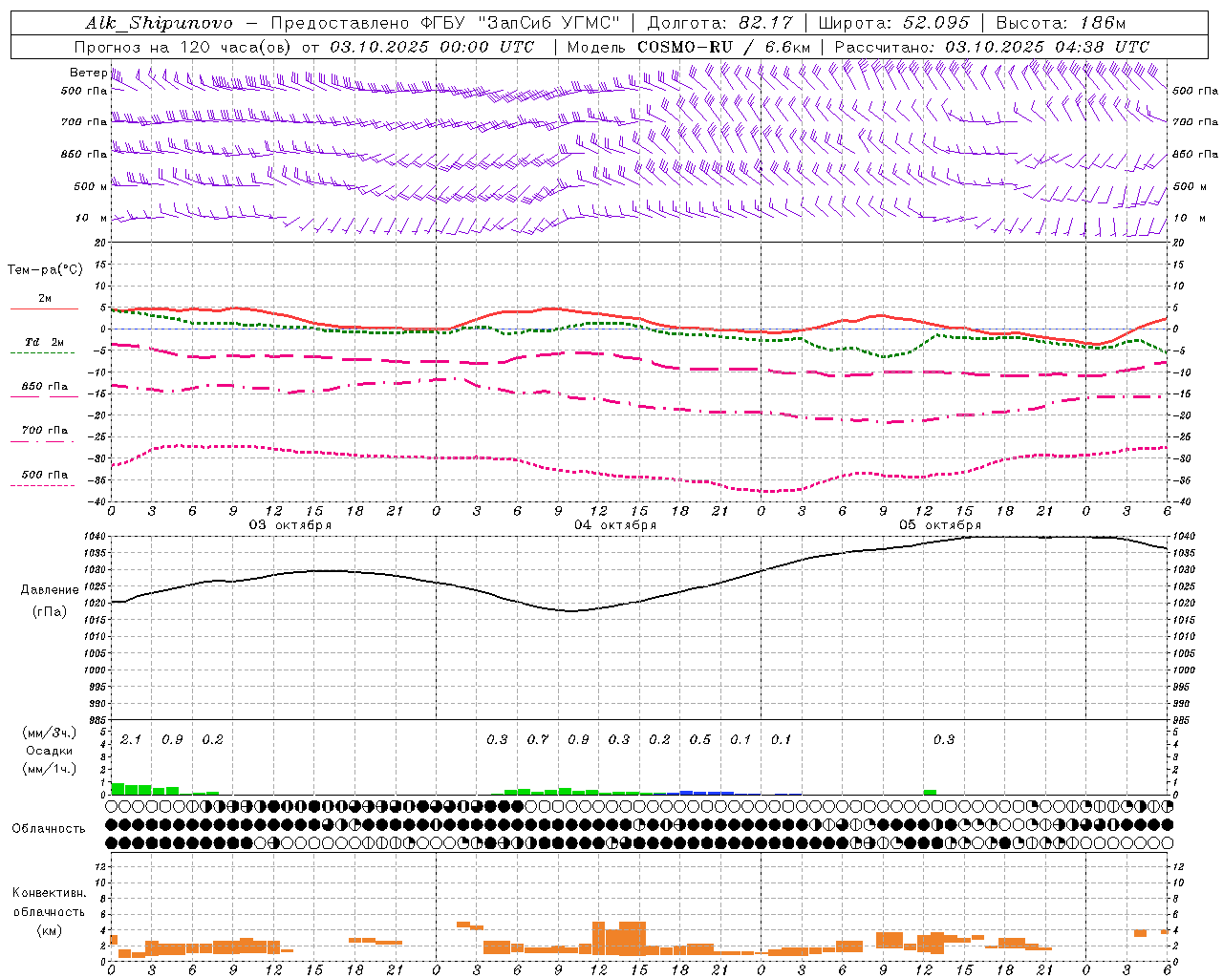Click the Широта: 52.095 value

[893, 23]
